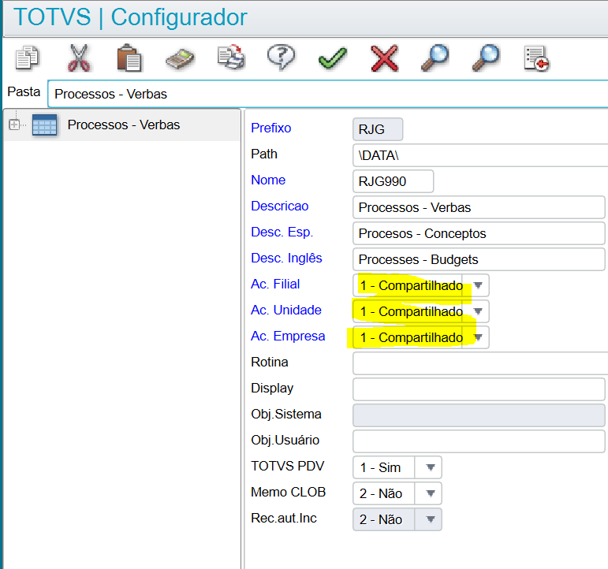Click the Desc. Inglês input field
608x569 pixels.
point(479,259)
